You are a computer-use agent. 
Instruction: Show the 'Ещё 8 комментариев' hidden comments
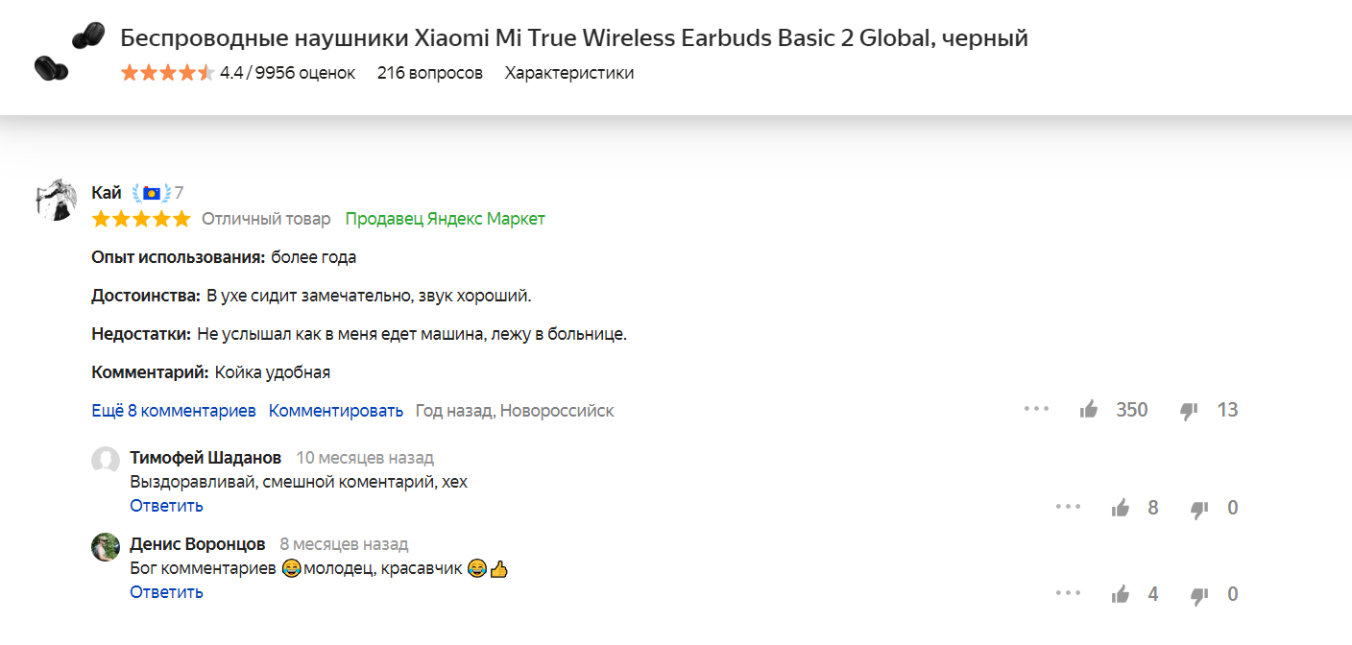tap(174, 411)
